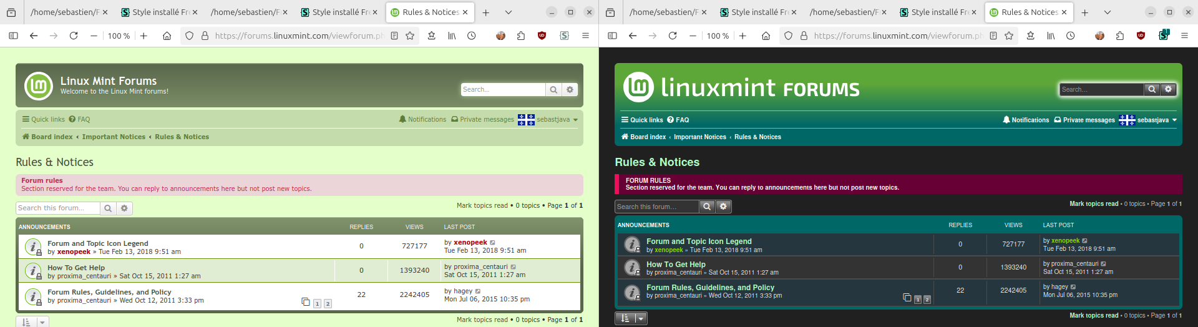Viewport: 1198px width, 327px height.
Task: Click forum search magnifier beside 'Search this forum' in light theme
Action: tap(108, 208)
